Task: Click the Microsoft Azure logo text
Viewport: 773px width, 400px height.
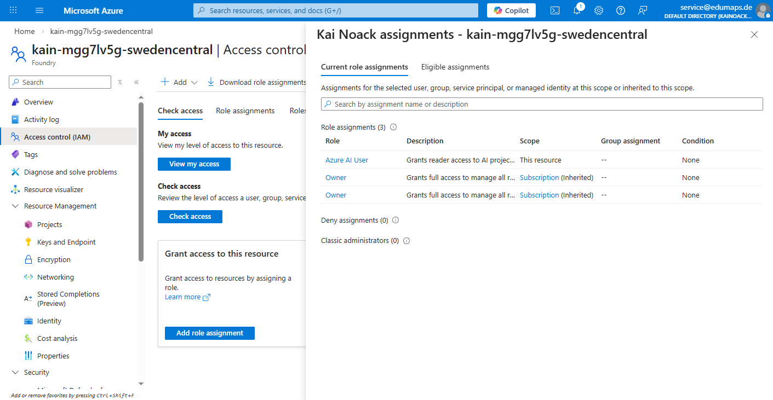Action: coord(93,10)
